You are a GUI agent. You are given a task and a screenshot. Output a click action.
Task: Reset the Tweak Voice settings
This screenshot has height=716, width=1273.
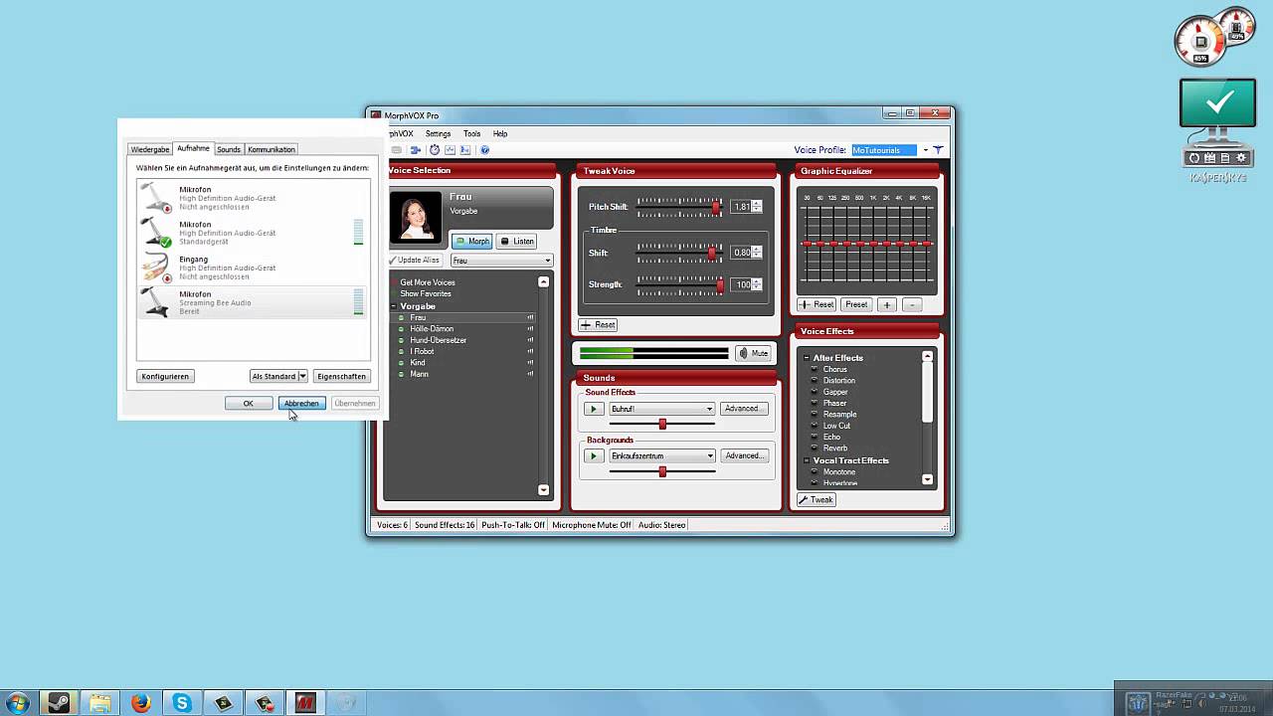pos(599,325)
